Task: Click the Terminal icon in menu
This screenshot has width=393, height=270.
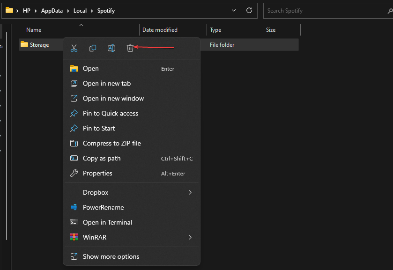Action: [x=74, y=222]
